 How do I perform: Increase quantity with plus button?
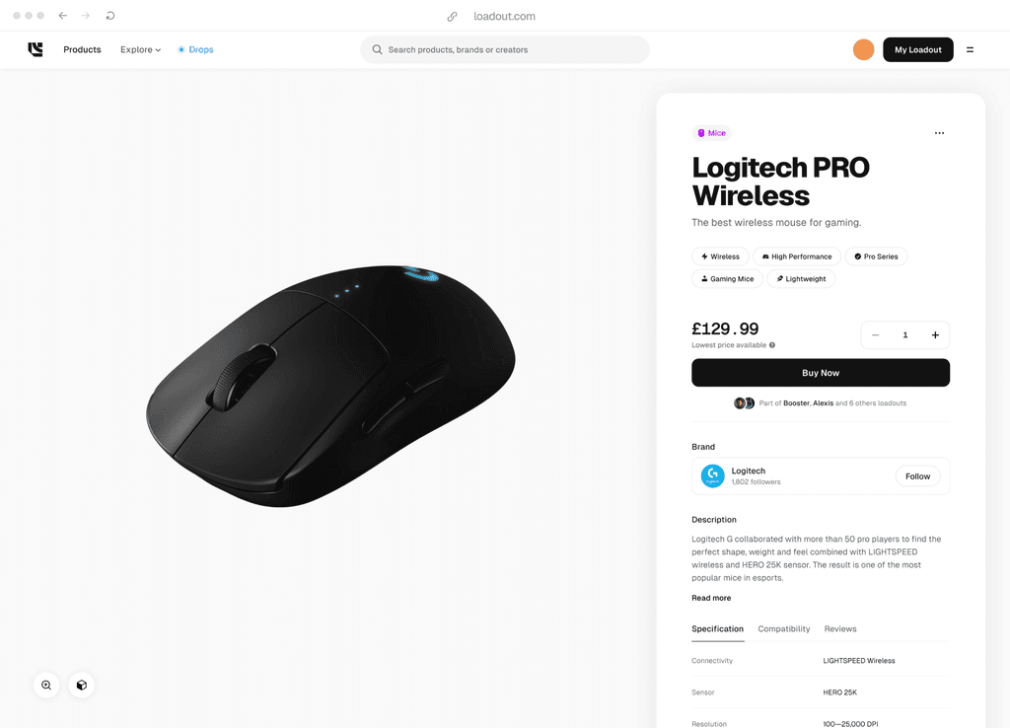[x=935, y=335]
